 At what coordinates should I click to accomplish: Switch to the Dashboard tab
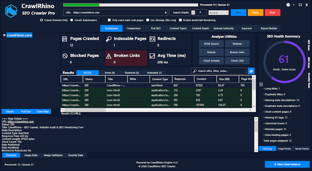click(x=111, y=28)
